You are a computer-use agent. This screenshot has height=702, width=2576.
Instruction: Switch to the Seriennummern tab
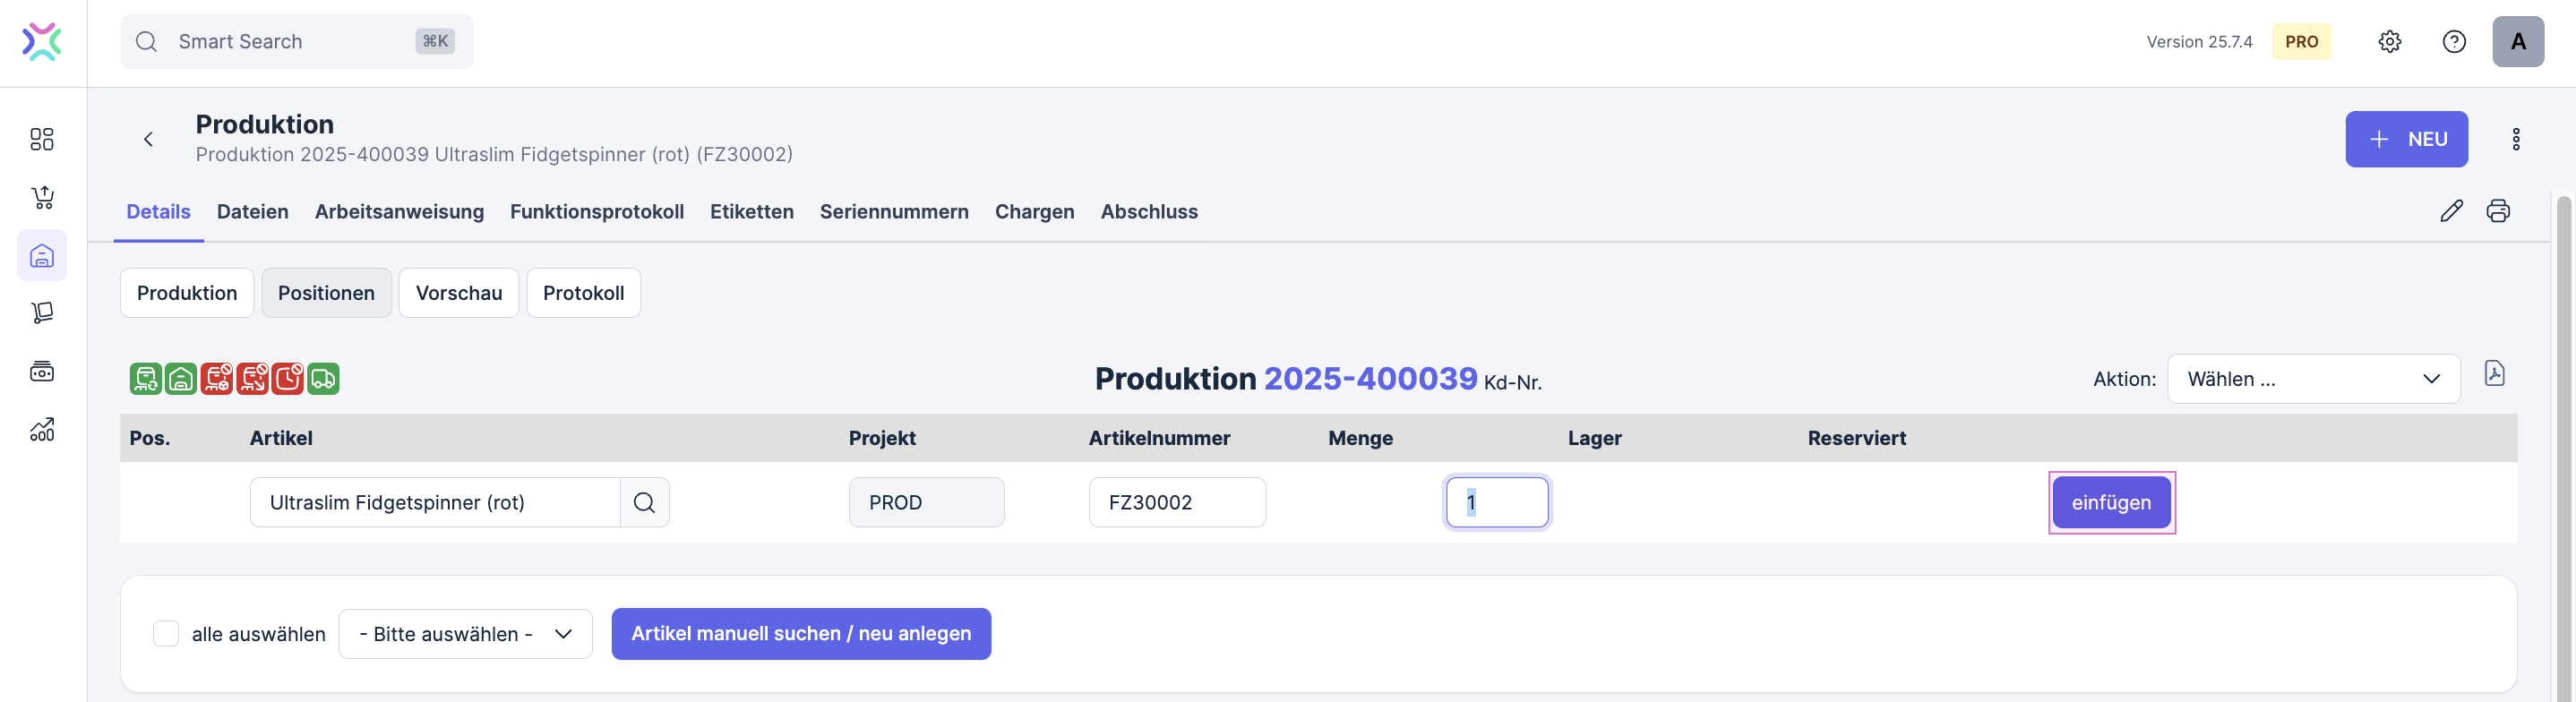pos(893,212)
